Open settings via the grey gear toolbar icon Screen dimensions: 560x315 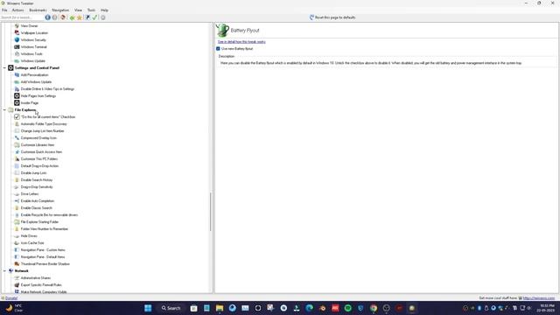pos(103,17)
